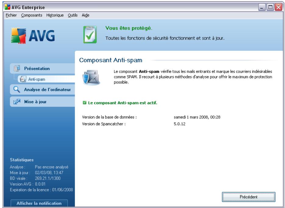Click Spamcatcher version value '5.0.12'
The image size is (285, 208).
point(180,124)
